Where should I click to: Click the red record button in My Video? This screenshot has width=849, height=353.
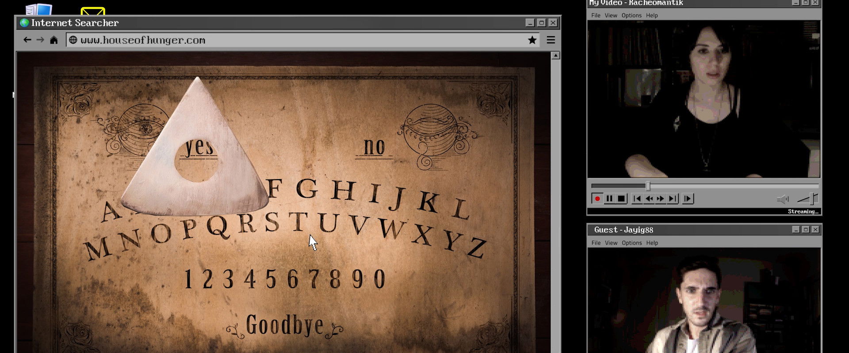[x=597, y=199]
